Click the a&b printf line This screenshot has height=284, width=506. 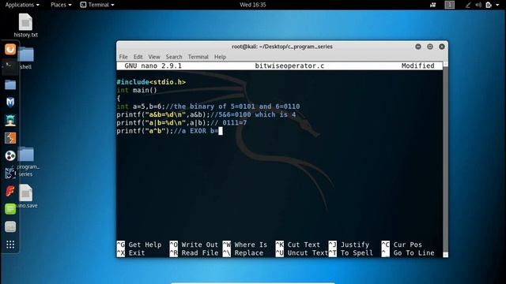click(206, 114)
